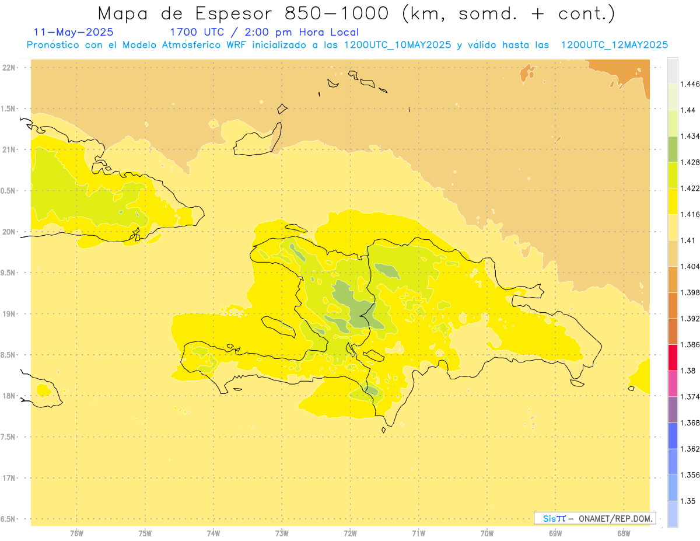Pick the blue legend swatch between 1.362 and 1.368
Screen dimensions: 700x541
point(673,435)
